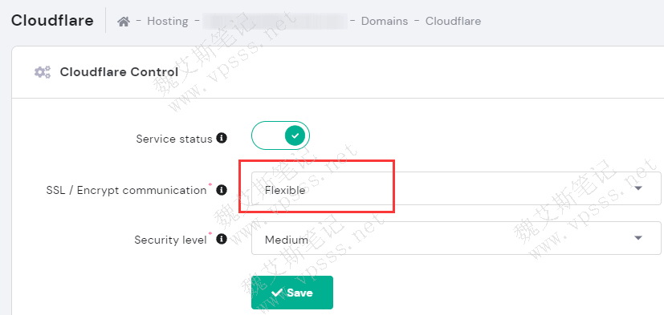664x315 pixels.
Task: Navigate to Hosting in the breadcrumb
Action: click(x=168, y=21)
